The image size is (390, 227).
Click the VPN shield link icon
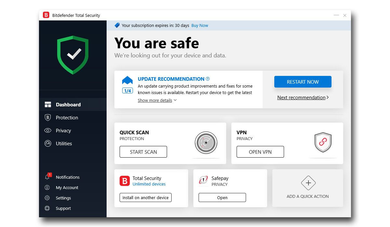[323, 142]
